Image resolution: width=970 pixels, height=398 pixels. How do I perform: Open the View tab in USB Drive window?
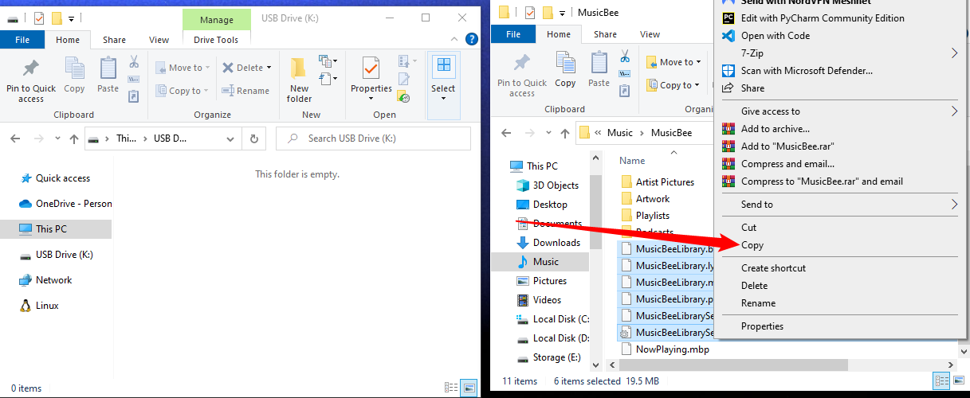coord(159,40)
